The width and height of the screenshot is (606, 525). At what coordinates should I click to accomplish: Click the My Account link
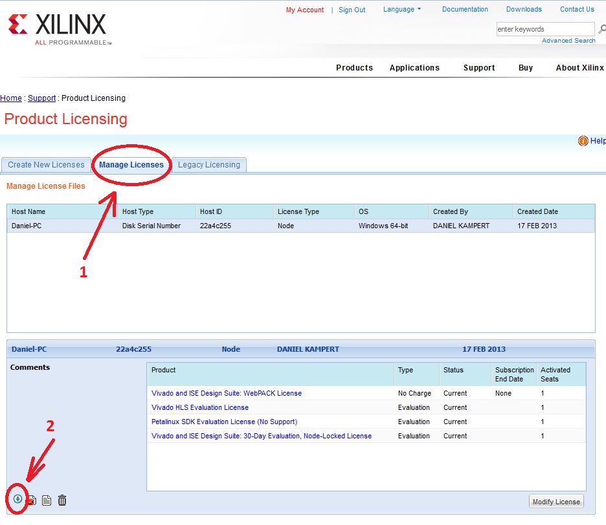click(304, 10)
